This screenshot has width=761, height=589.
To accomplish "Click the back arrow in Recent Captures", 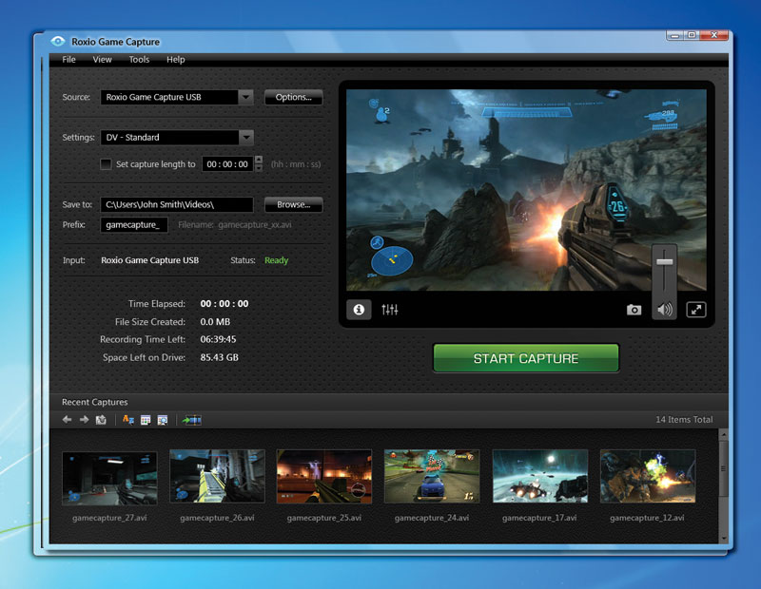I will coord(67,419).
